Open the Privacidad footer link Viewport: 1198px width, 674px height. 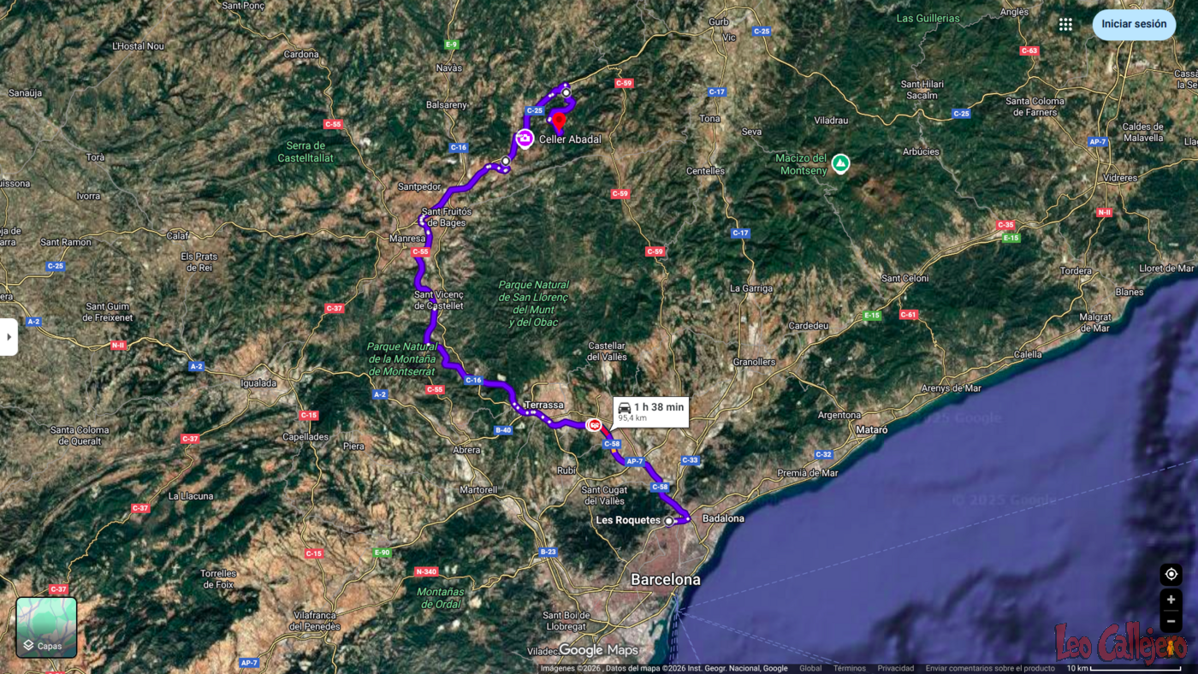point(895,668)
